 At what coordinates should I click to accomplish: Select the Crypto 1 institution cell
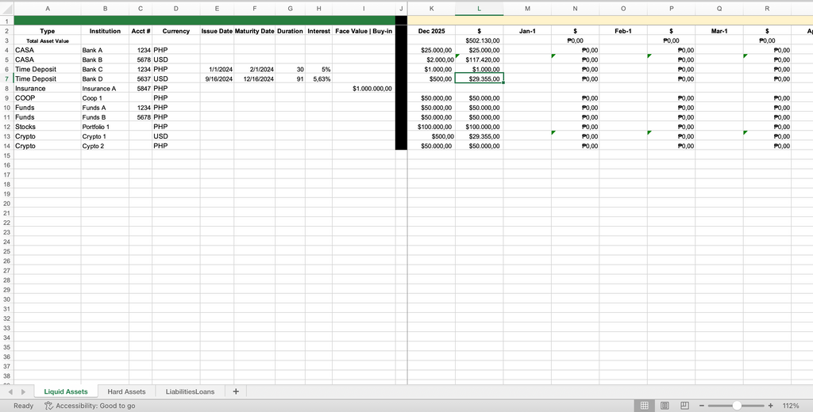click(105, 136)
